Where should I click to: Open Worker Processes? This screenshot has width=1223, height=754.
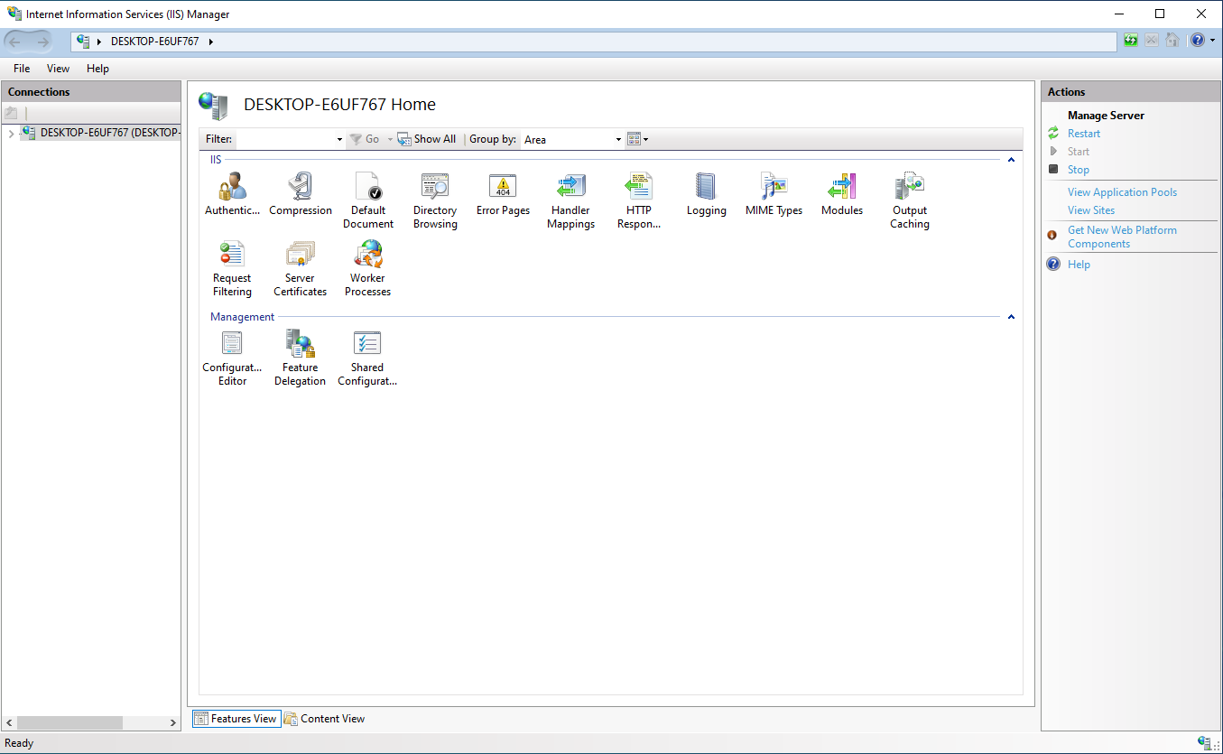[x=367, y=255]
